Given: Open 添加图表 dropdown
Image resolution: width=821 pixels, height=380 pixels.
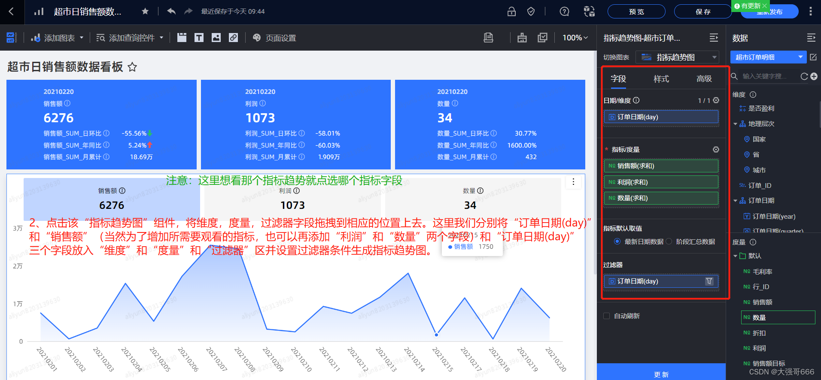Looking at the screenshot, I should (x=57, y=38).
